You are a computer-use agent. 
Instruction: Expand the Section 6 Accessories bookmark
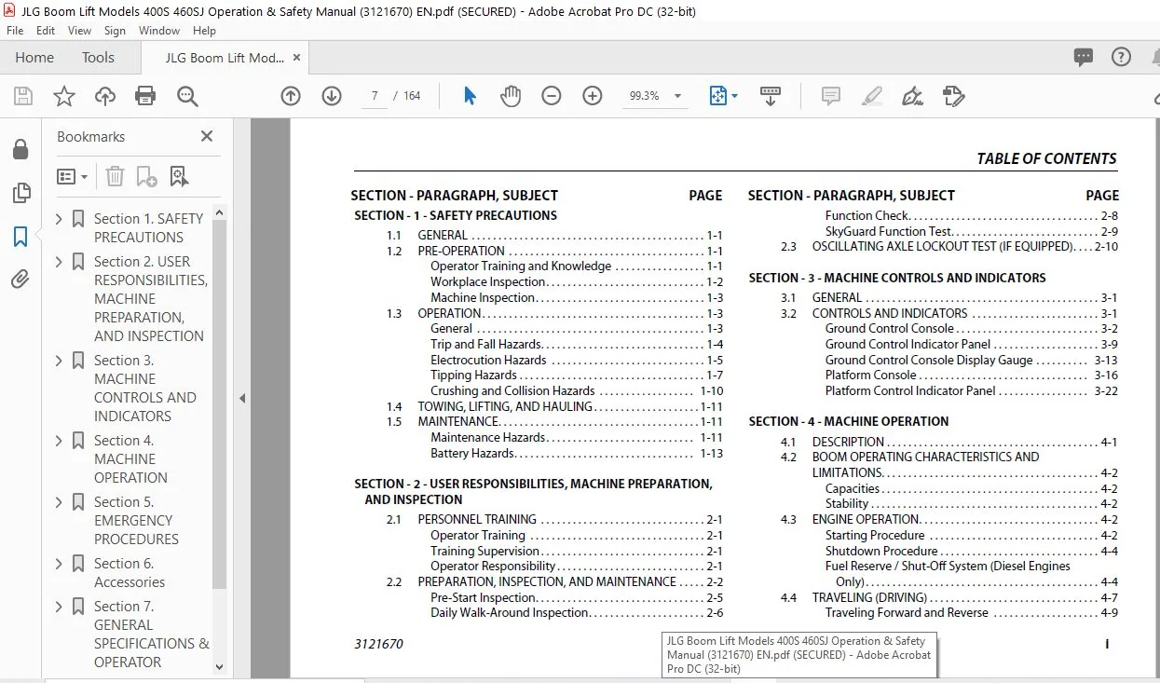coord(60,564)
